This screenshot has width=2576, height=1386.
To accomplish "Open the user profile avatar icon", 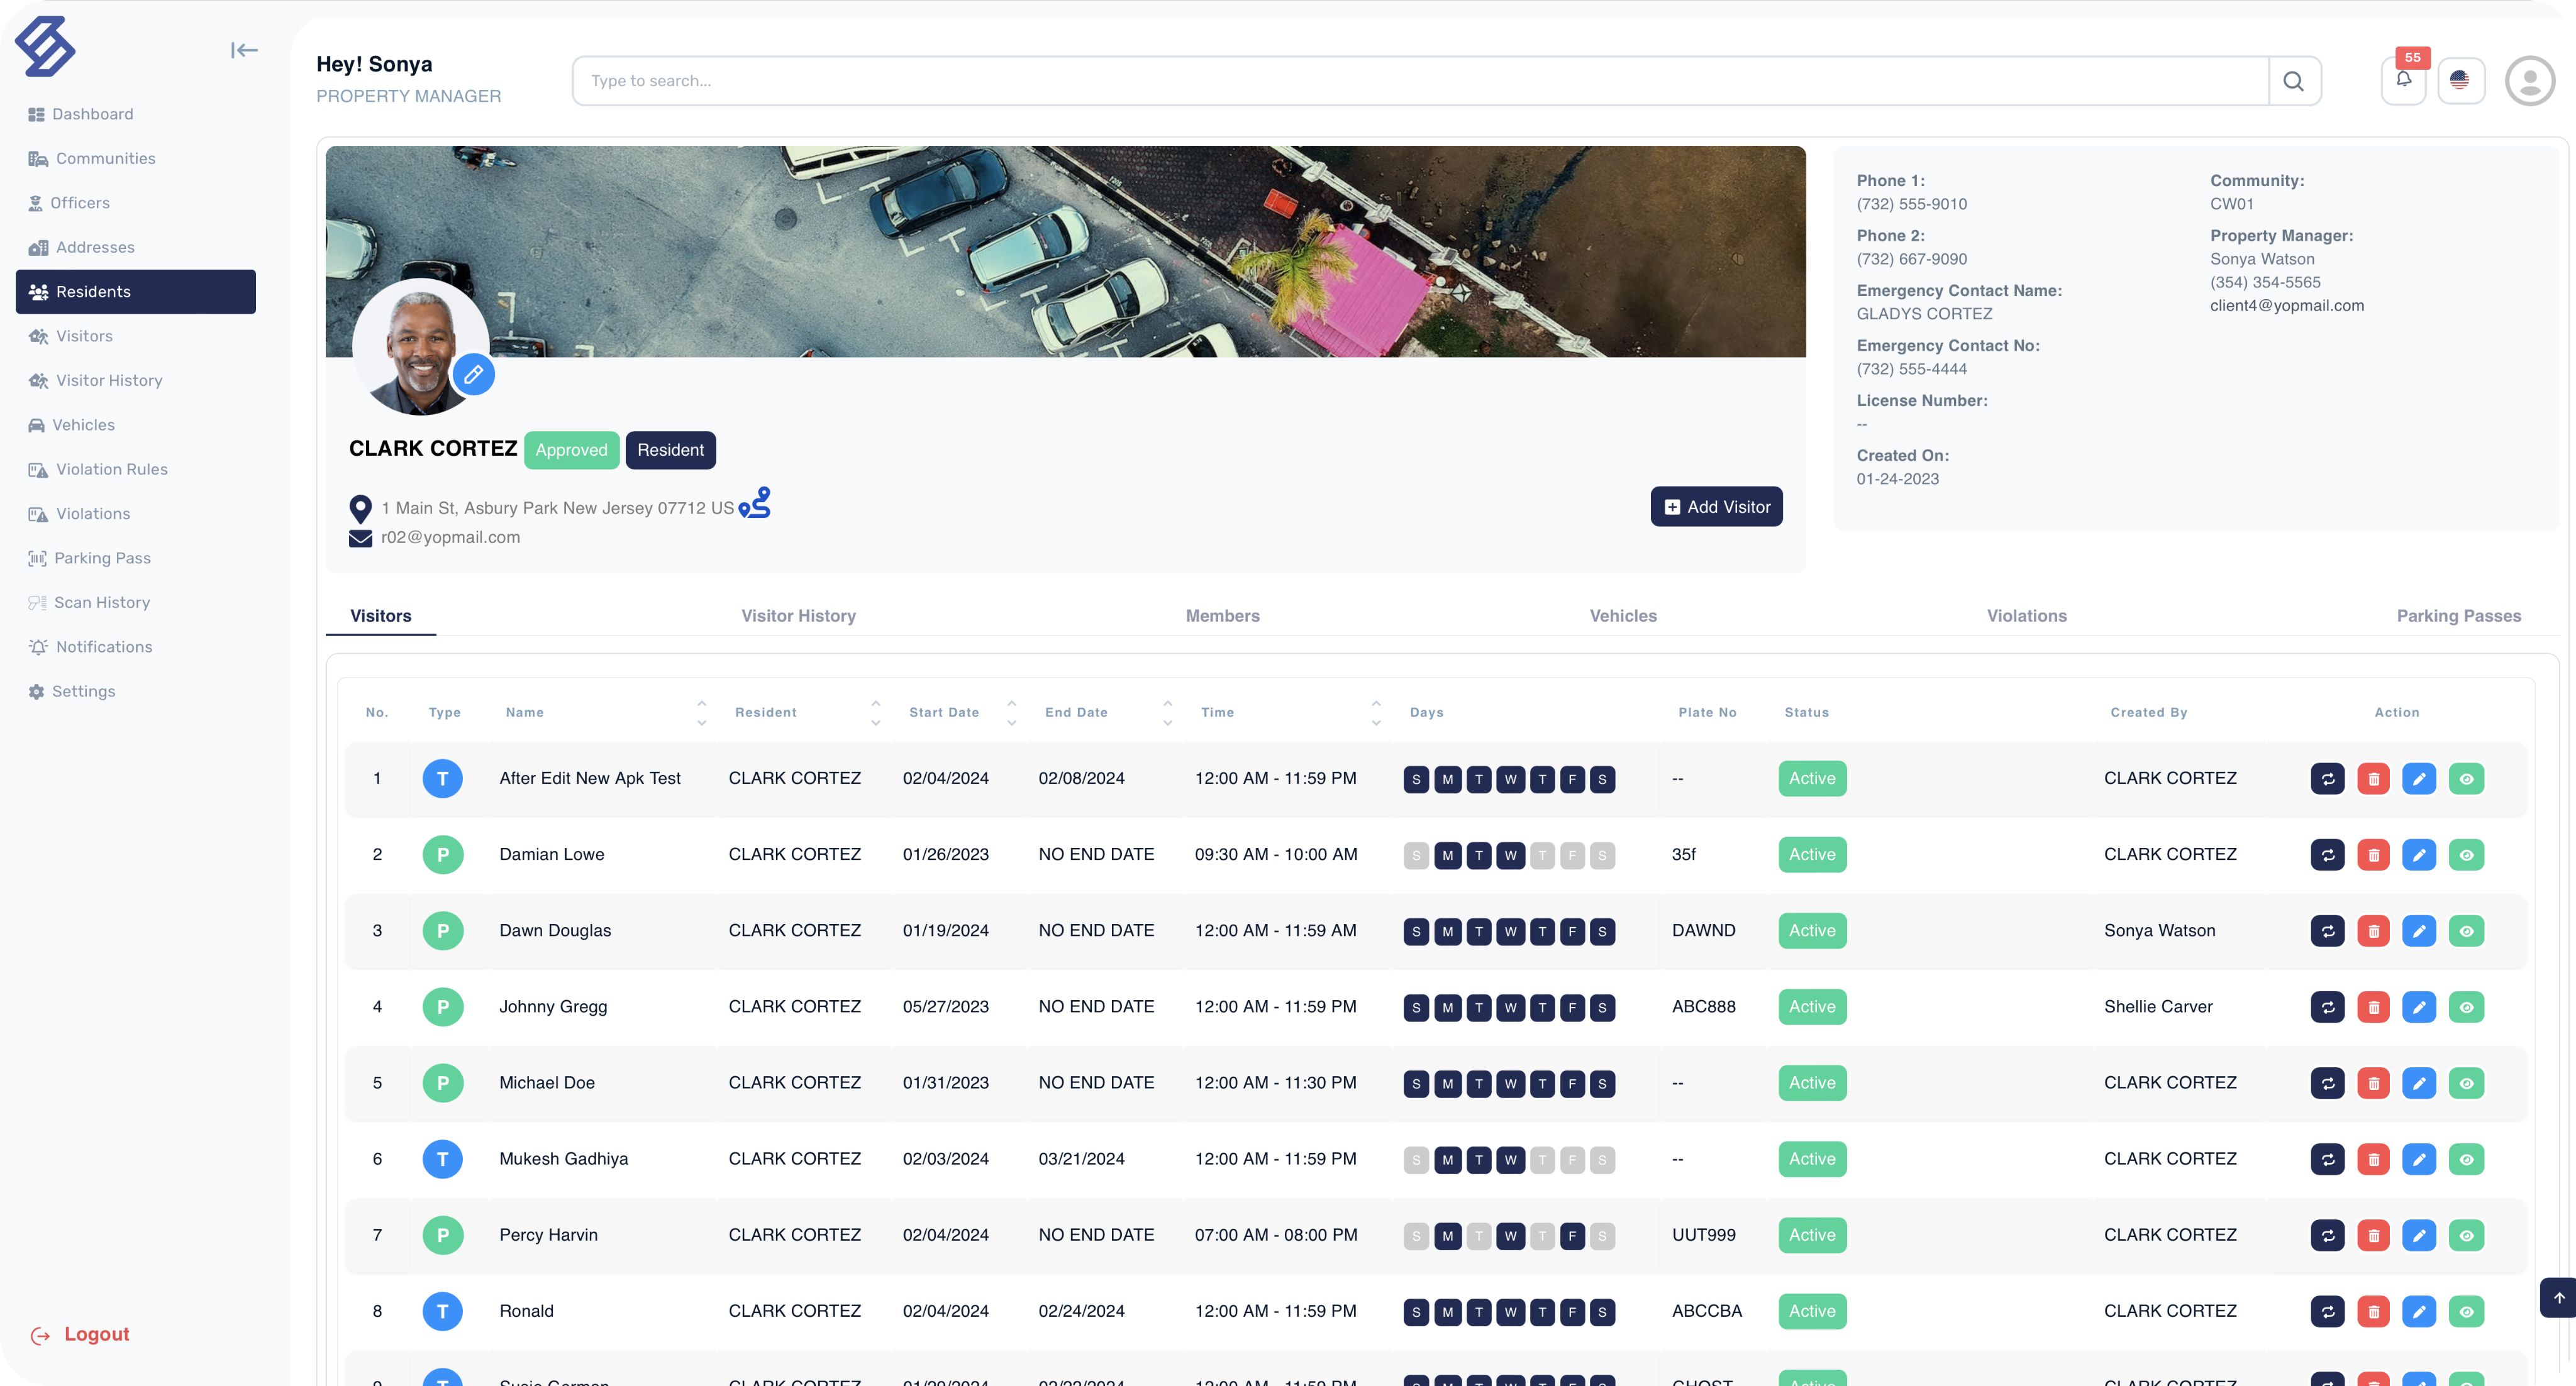I will [2529, 80].
